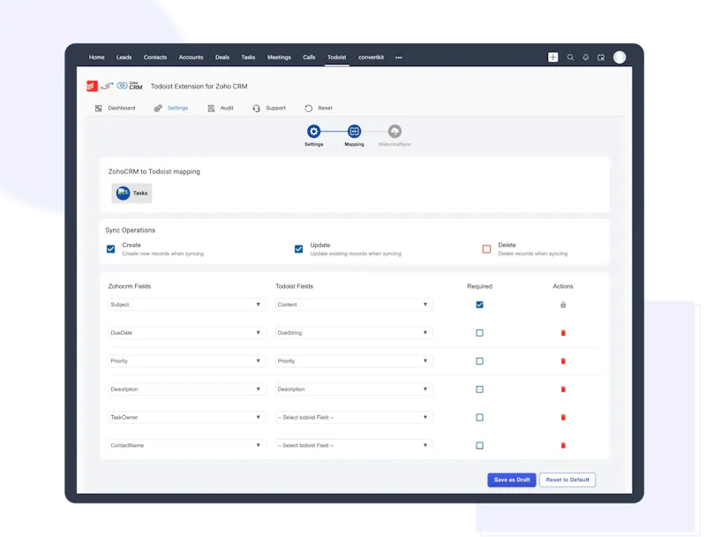
Task: Select Todoist field for ContactName row
Action: click(354, 445)
